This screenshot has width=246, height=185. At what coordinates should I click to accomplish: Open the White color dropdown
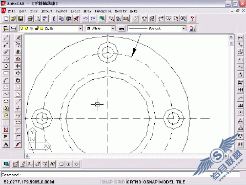point(113,28)
